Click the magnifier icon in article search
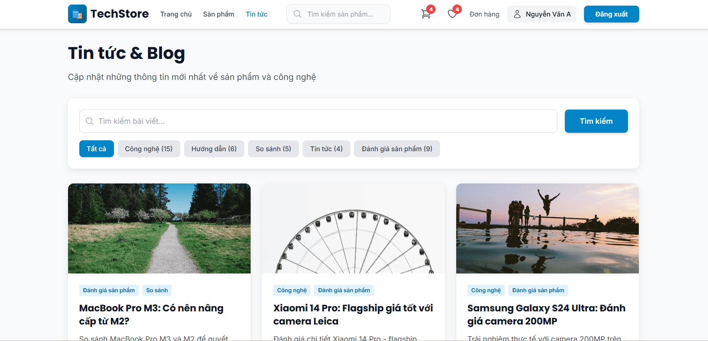This screenshot has width=708, height=341. click(89, 121)
